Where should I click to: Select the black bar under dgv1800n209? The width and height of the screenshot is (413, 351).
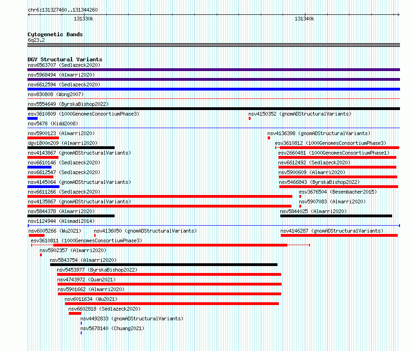71,148
